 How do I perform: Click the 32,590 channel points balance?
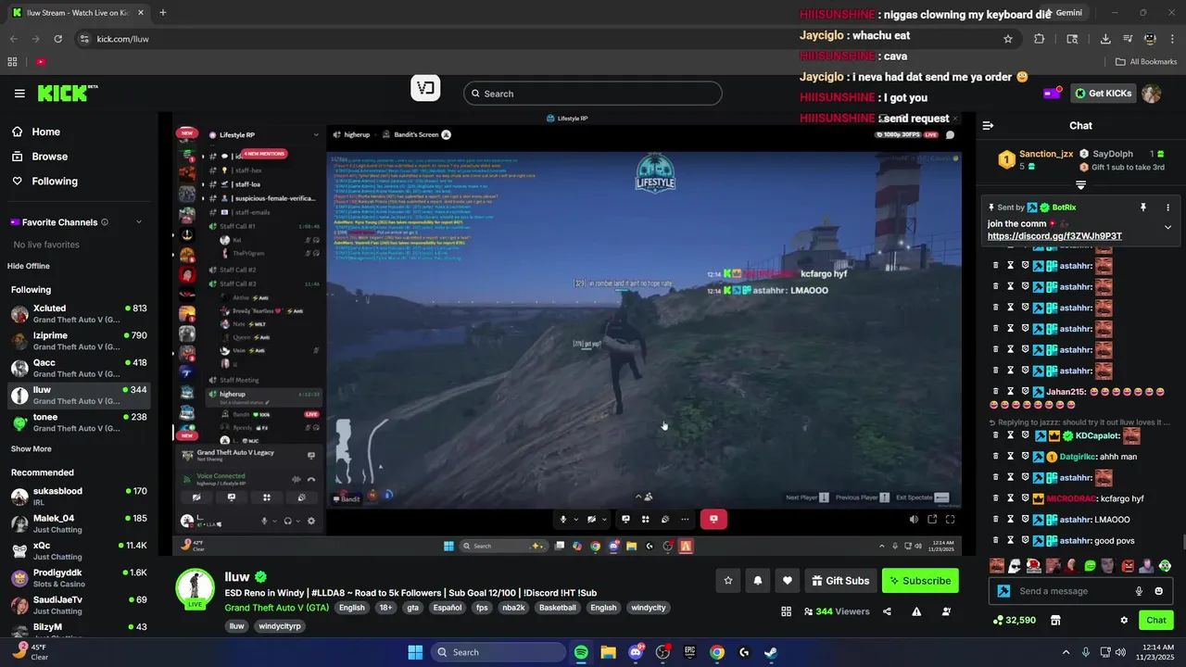pos(1014,620)
